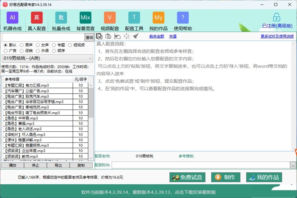Click the paste icon in the text toolbar
The height and width of the screenshot is (198, 297).
coord(108,36)
